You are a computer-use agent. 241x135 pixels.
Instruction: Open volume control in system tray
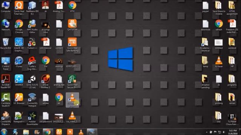(224, 132)
